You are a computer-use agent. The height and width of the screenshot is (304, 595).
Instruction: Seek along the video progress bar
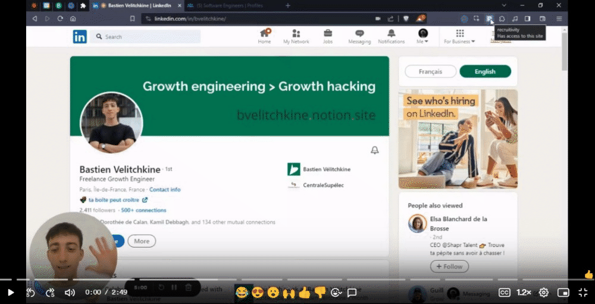click(297, 280)
